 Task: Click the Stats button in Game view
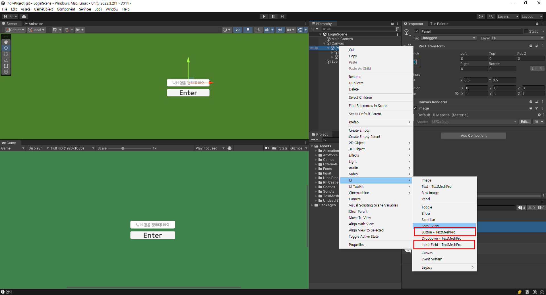click(283, 148)
